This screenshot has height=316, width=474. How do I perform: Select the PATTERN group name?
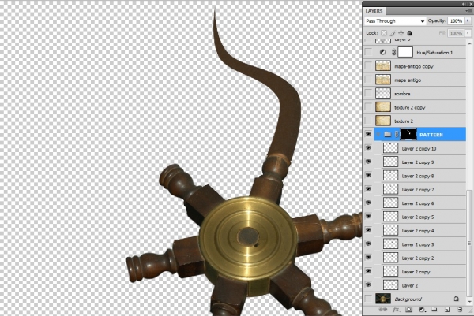point(431,135)
